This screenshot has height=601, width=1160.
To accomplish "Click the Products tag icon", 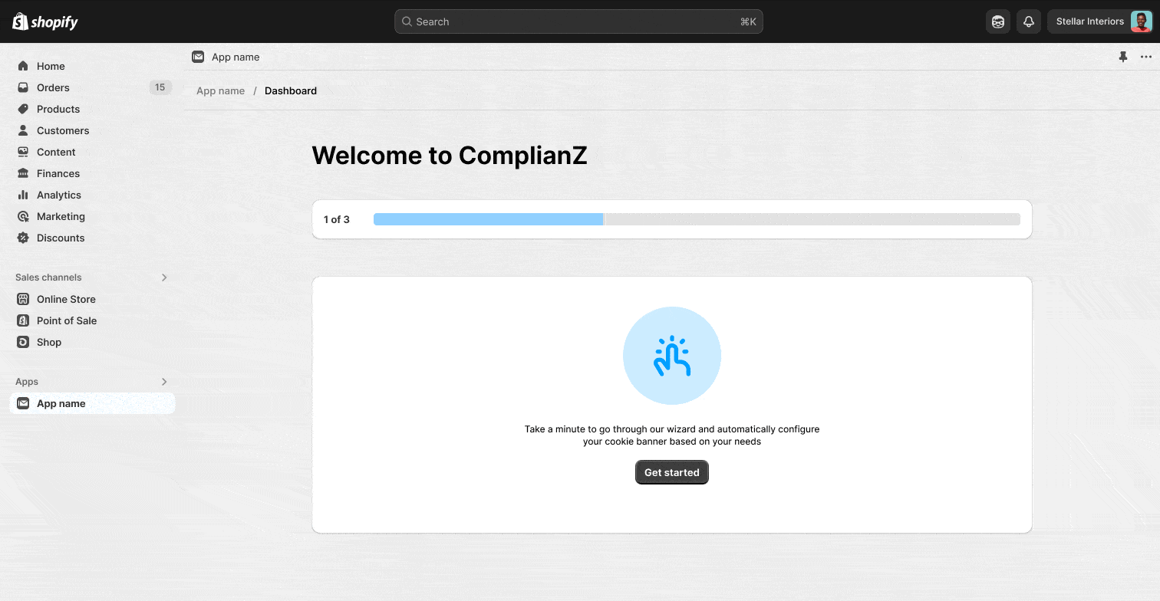I will (x=23, y=109).
